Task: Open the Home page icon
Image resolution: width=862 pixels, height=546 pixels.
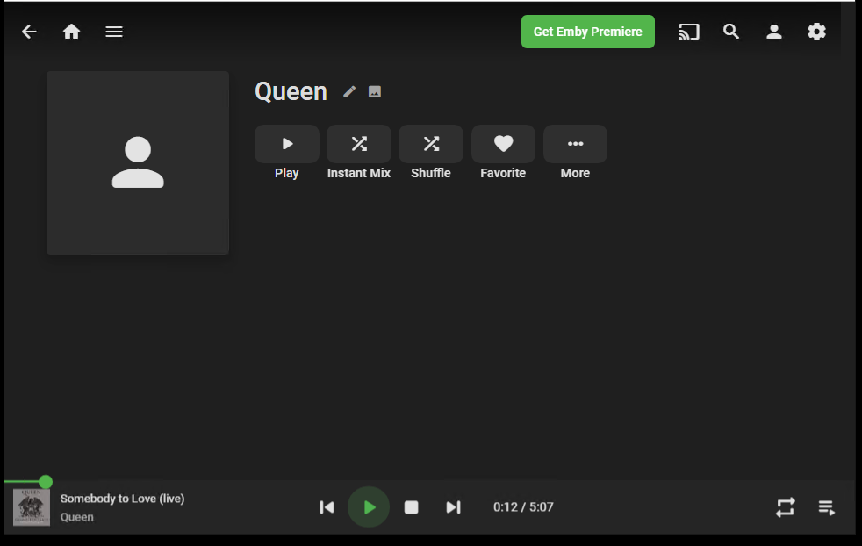Action: tap(71, 32)
